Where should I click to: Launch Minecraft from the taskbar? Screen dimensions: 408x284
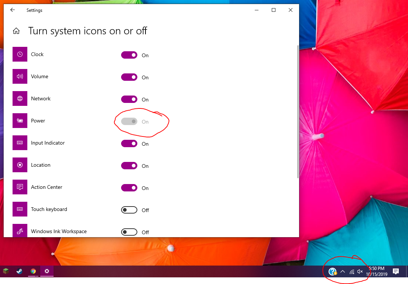[x=6, y=271]
